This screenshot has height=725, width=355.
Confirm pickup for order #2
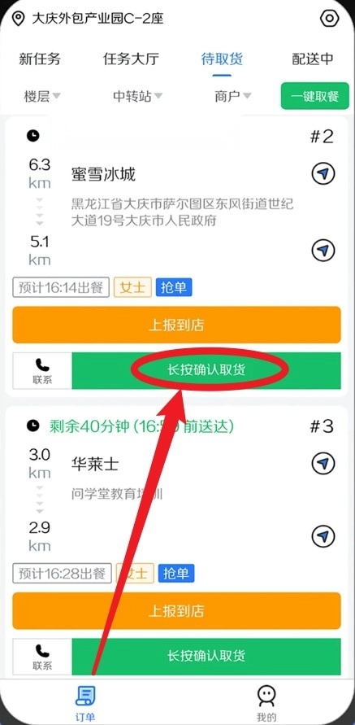click(206, 371)
